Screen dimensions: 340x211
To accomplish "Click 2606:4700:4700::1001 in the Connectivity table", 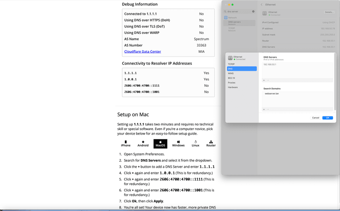I will pyautogui.click(x=142, y=92).
